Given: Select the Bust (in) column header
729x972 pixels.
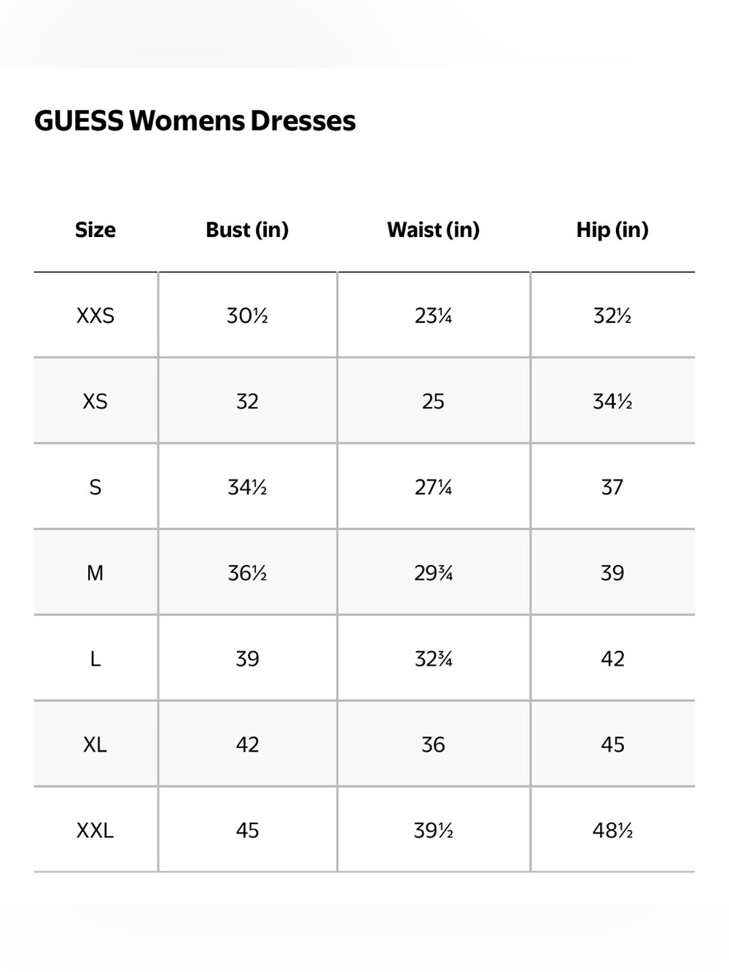Looking at the screenshot, I should pos(247,230).
